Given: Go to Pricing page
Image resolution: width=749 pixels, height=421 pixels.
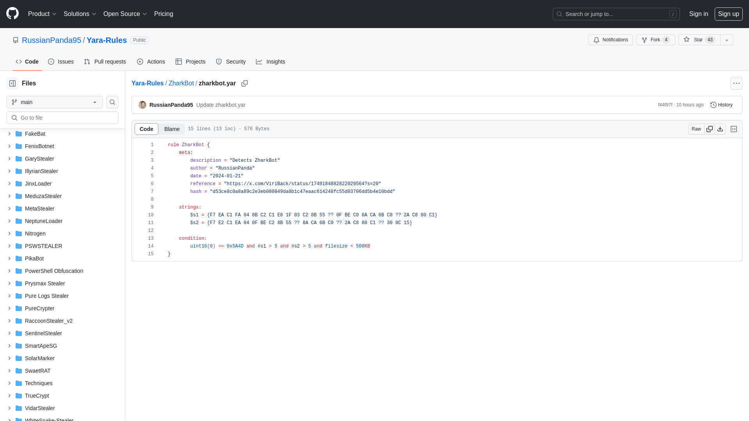Looking at the screenshot, I should point(163,14).
